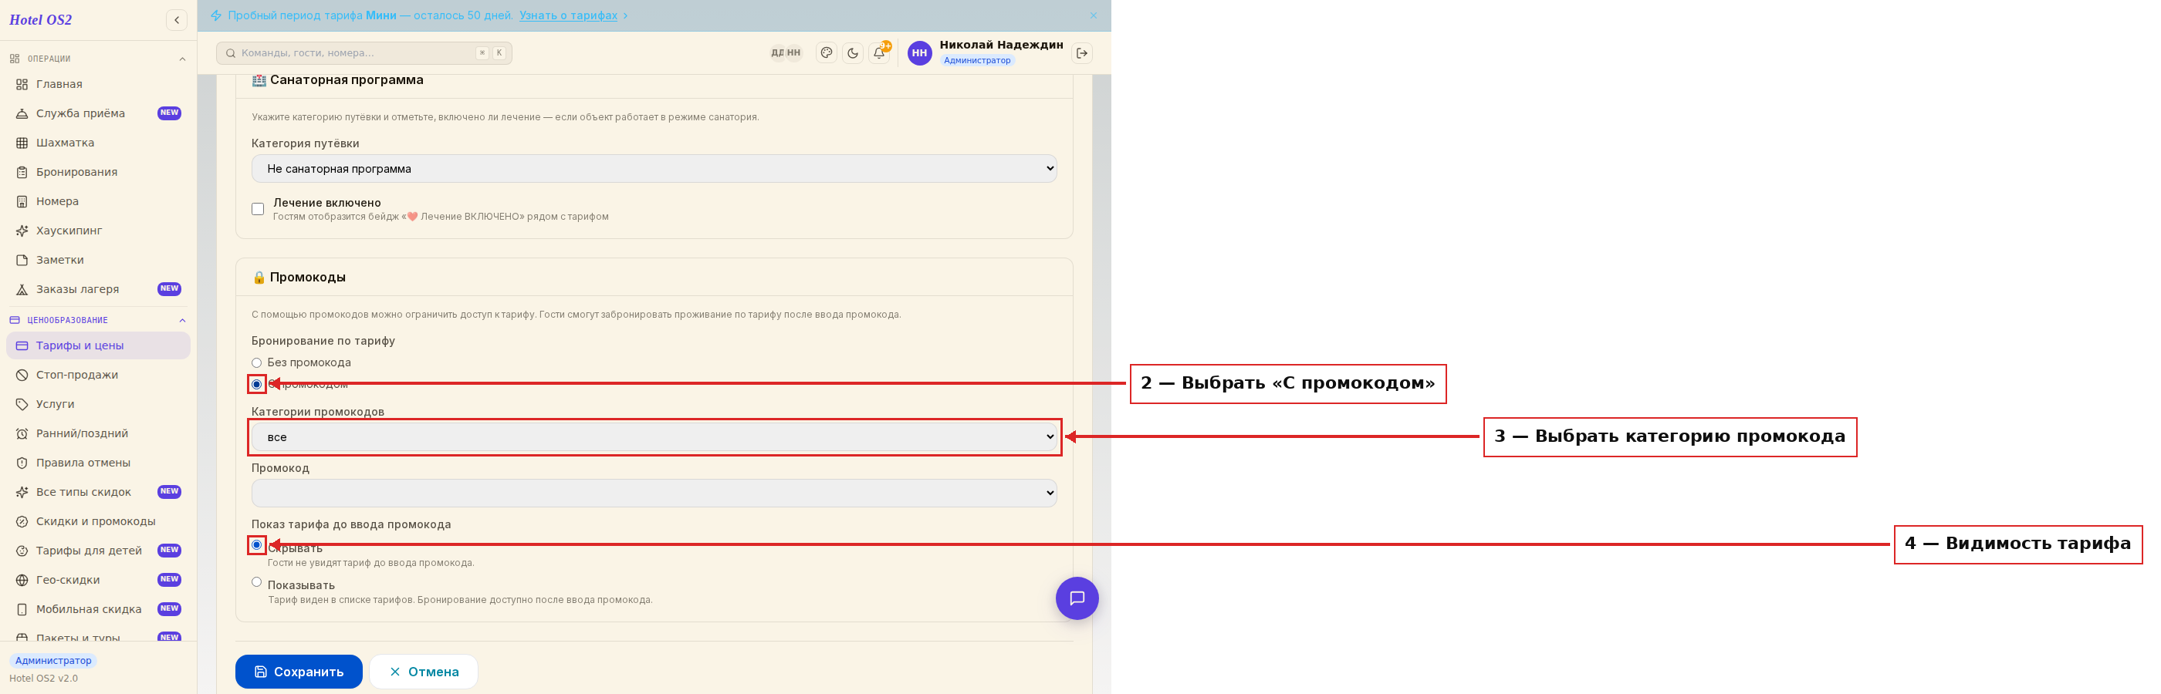Image resolution: width=2161 pixels, height=694 pixels.
Task: Click the NEW badge beside Гео-скидки
Action: coord(170,580)
